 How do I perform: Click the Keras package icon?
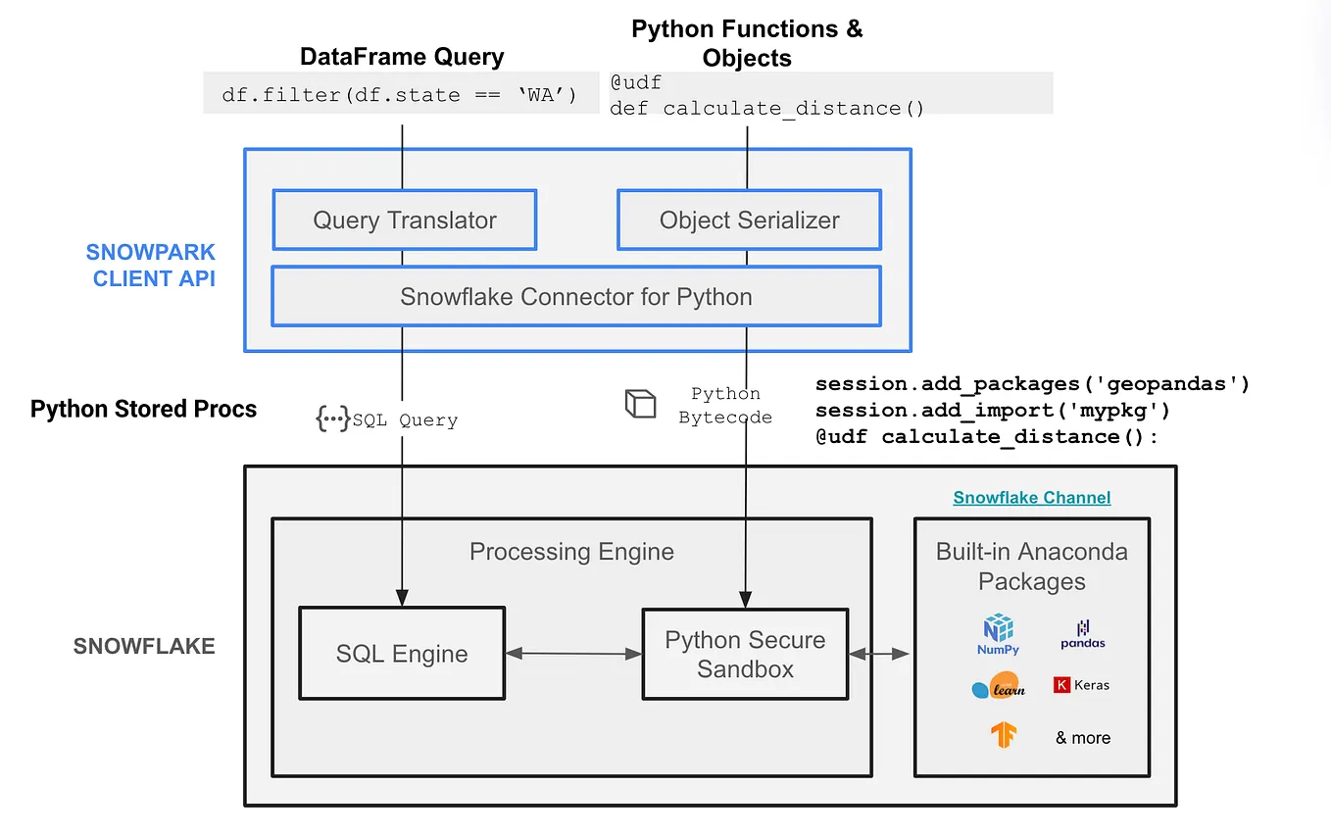[x=1081, y=684]
